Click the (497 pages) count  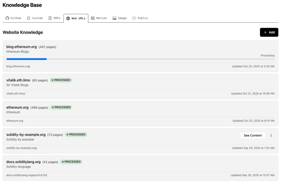(47, 47)
